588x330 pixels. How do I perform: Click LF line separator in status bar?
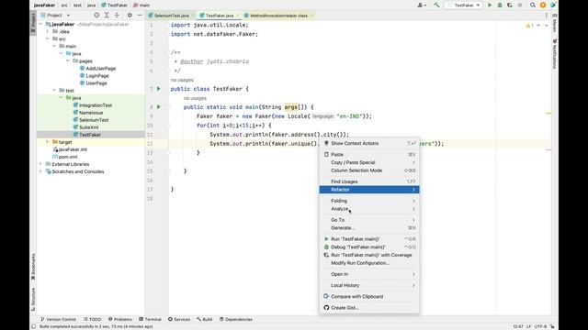pyautogui.click(x=528, y=326)
